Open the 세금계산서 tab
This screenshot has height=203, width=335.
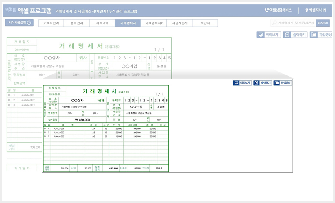(180, 23)
